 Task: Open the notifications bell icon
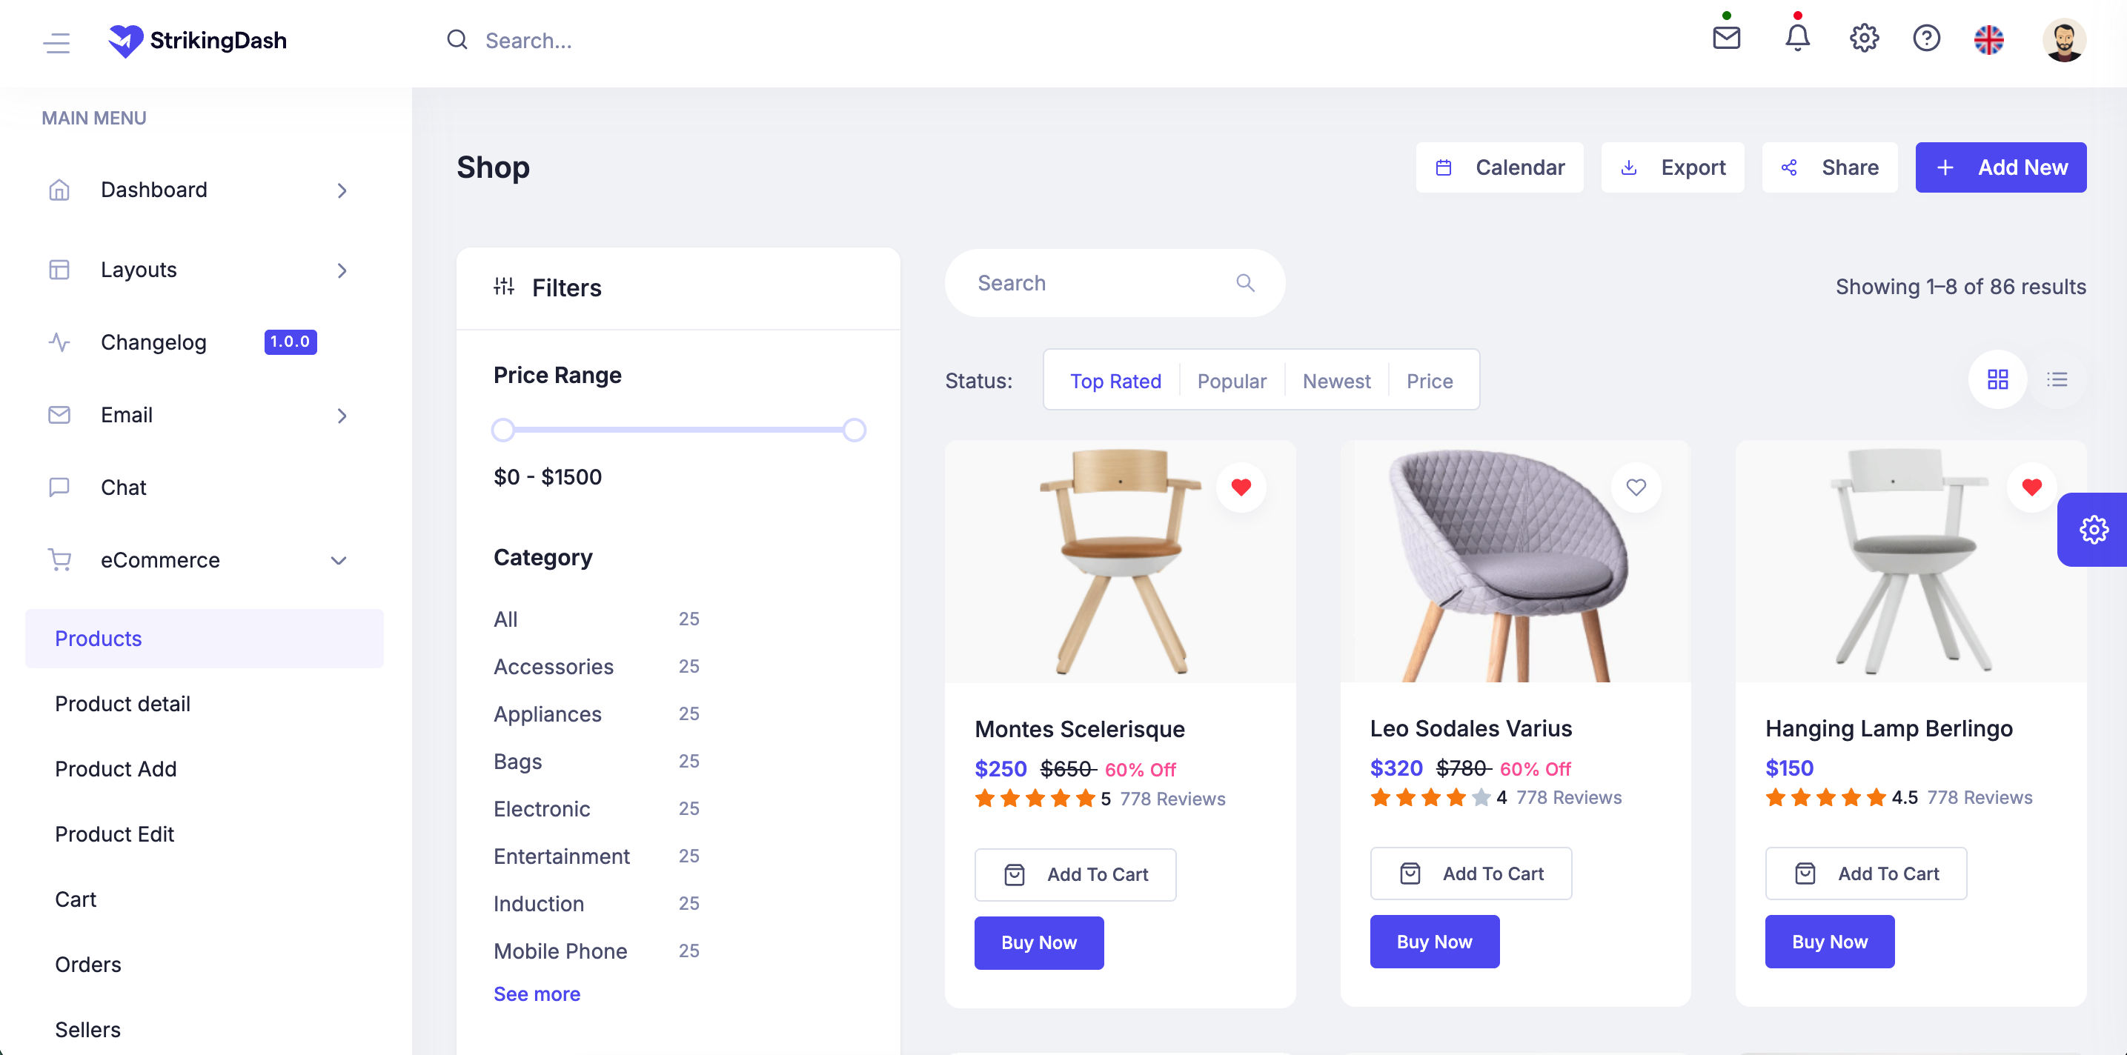[x=1797, y=39]
